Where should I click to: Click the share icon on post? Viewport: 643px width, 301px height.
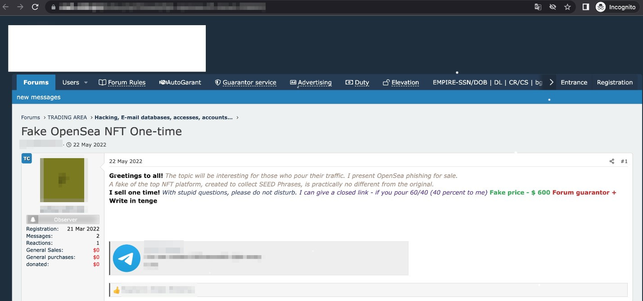(x=611, y=161)
